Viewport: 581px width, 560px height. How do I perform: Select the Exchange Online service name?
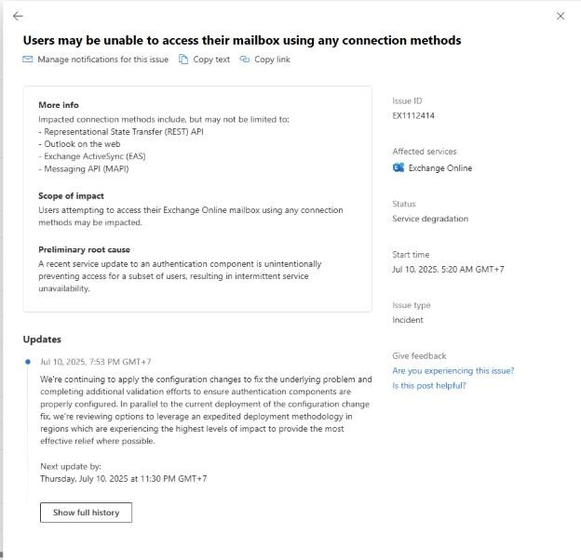440,168
